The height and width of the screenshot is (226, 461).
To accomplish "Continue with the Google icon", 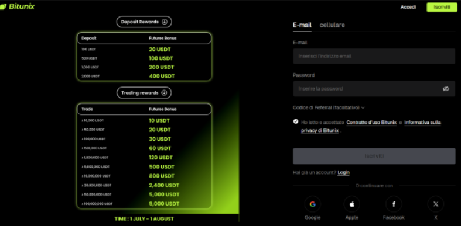I will coord(313,204).
